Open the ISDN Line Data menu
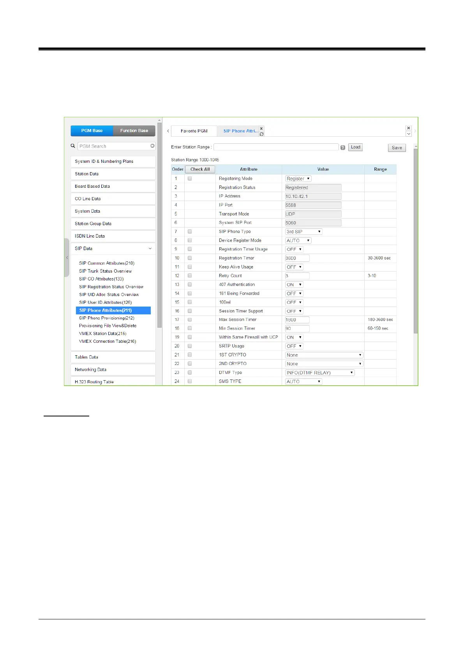 [x=113, y=236]
